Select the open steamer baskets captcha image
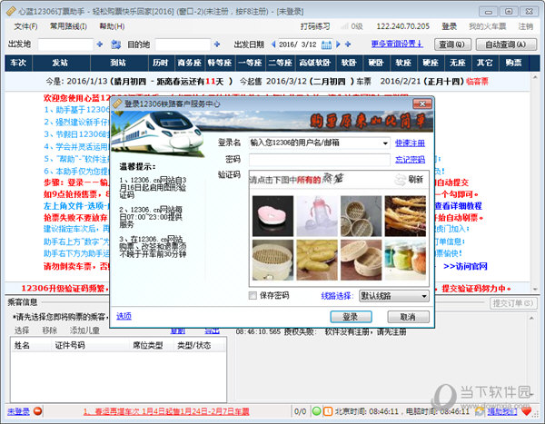 [x=361, y=260]
